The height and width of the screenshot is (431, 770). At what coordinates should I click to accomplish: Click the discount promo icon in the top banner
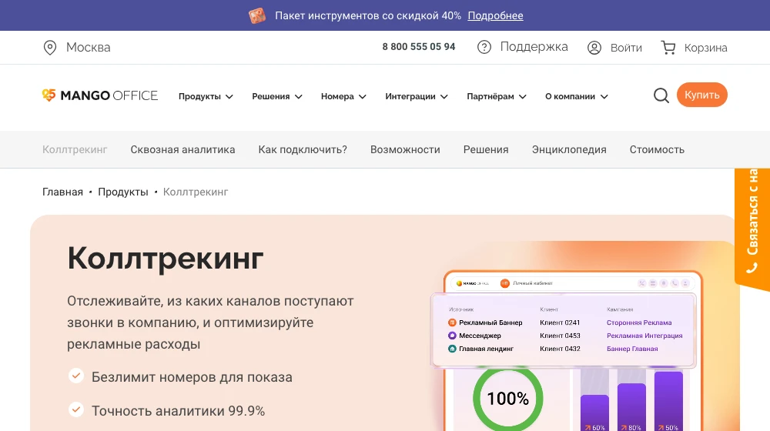257,15
